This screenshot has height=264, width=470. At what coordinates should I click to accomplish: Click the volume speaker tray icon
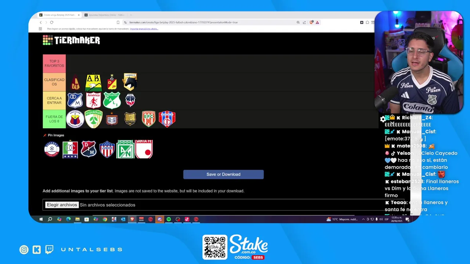pos(381,219)
